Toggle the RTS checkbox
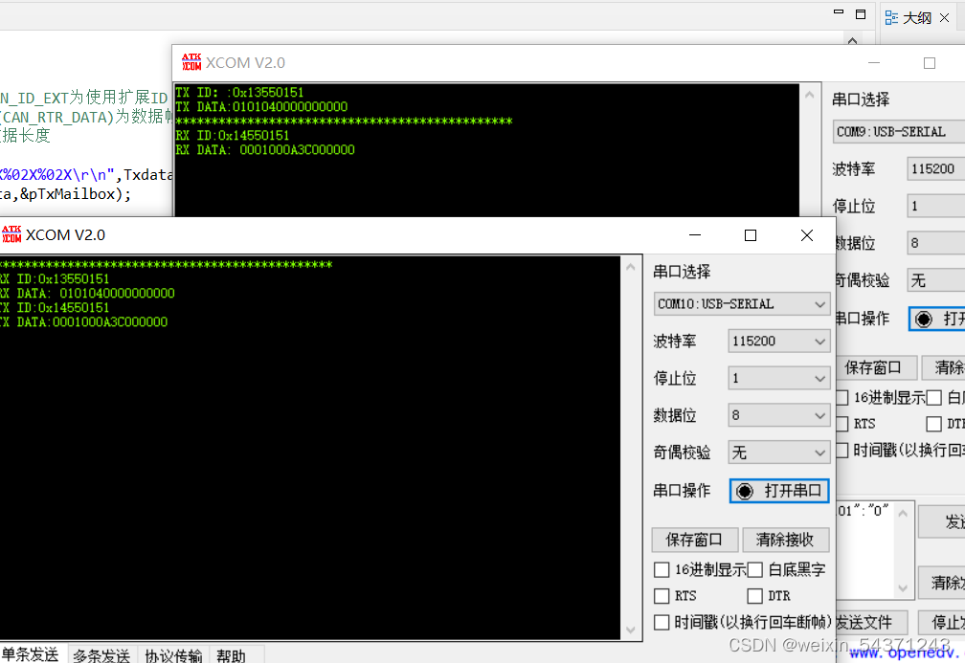 tap(662, 595)
